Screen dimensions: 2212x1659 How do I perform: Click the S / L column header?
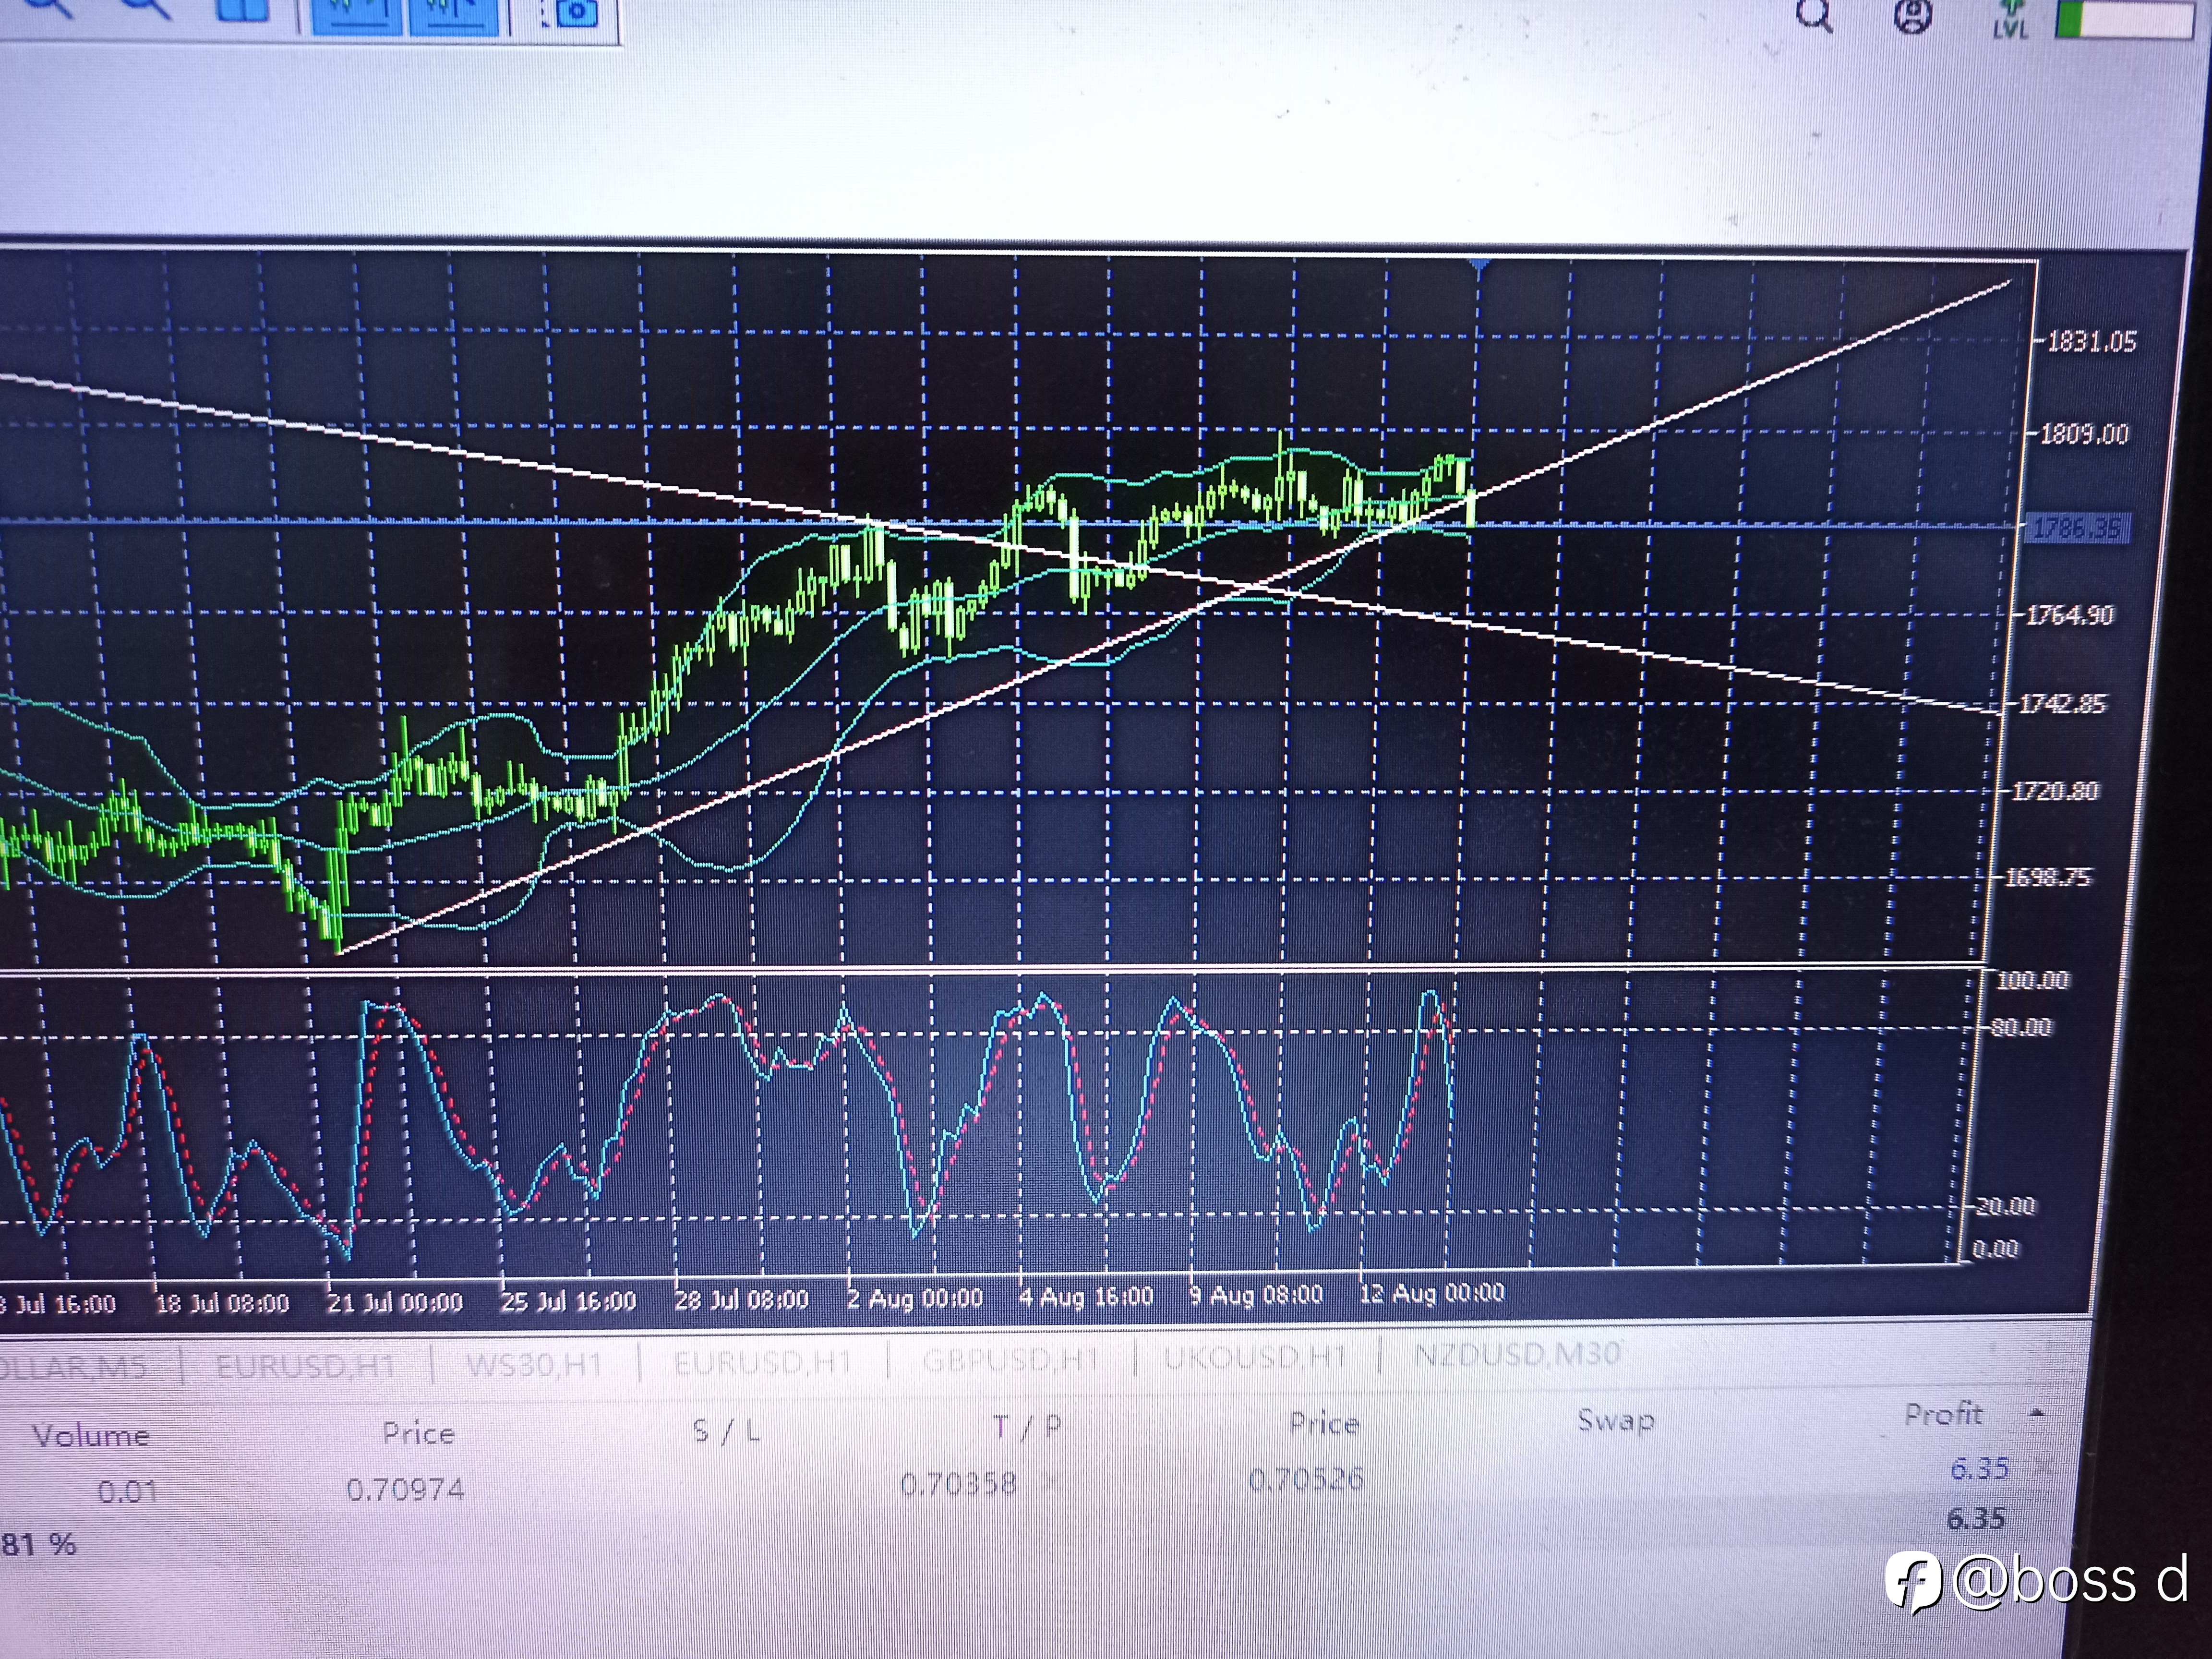pos(727,1431)
